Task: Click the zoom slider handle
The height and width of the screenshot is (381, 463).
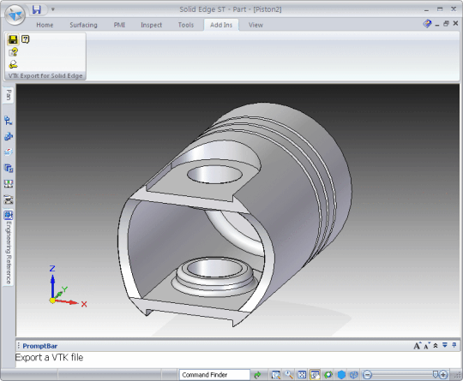Action: point(436,374)
